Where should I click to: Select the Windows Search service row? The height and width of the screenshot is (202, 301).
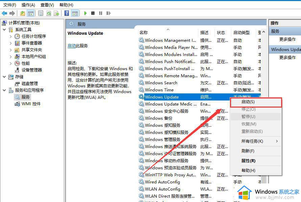(x=161, y=83)
